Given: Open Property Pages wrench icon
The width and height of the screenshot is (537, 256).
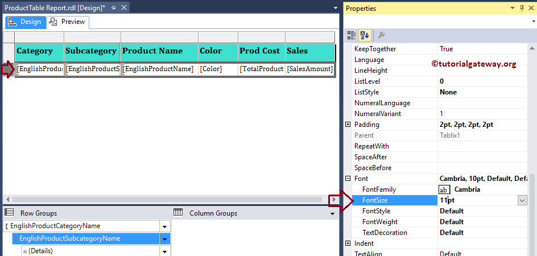Looking at the screenshot, I should pyautogui.click(x=381, y=35).
